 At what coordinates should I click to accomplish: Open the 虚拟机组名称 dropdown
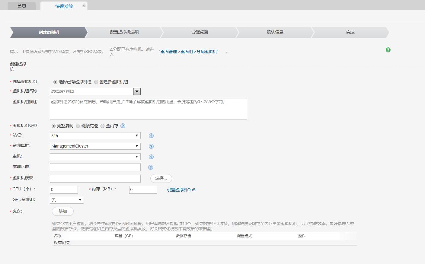click(x=137, y=91)
